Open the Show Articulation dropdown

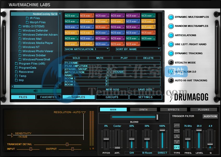(x=87, y=49)
